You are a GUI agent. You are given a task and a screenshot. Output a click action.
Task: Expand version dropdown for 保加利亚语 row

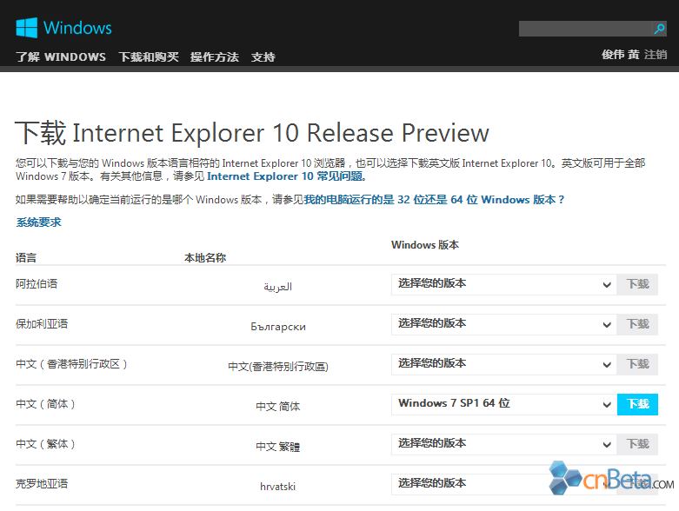[x=504, y=324]
